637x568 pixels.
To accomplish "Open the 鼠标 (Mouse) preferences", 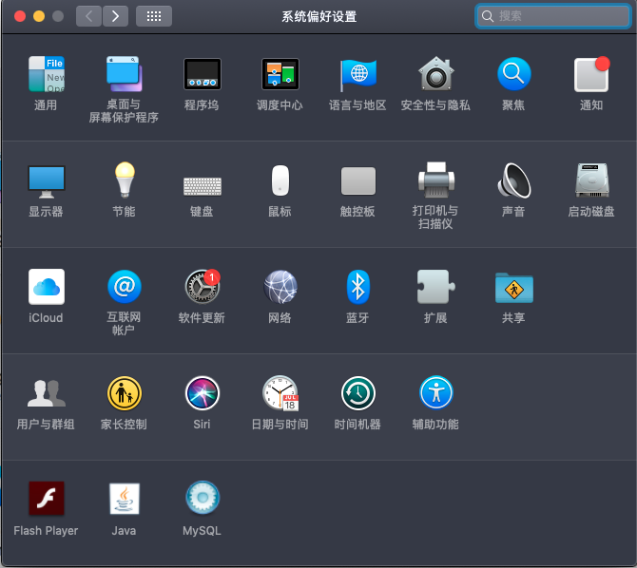I will pos(280,180).
